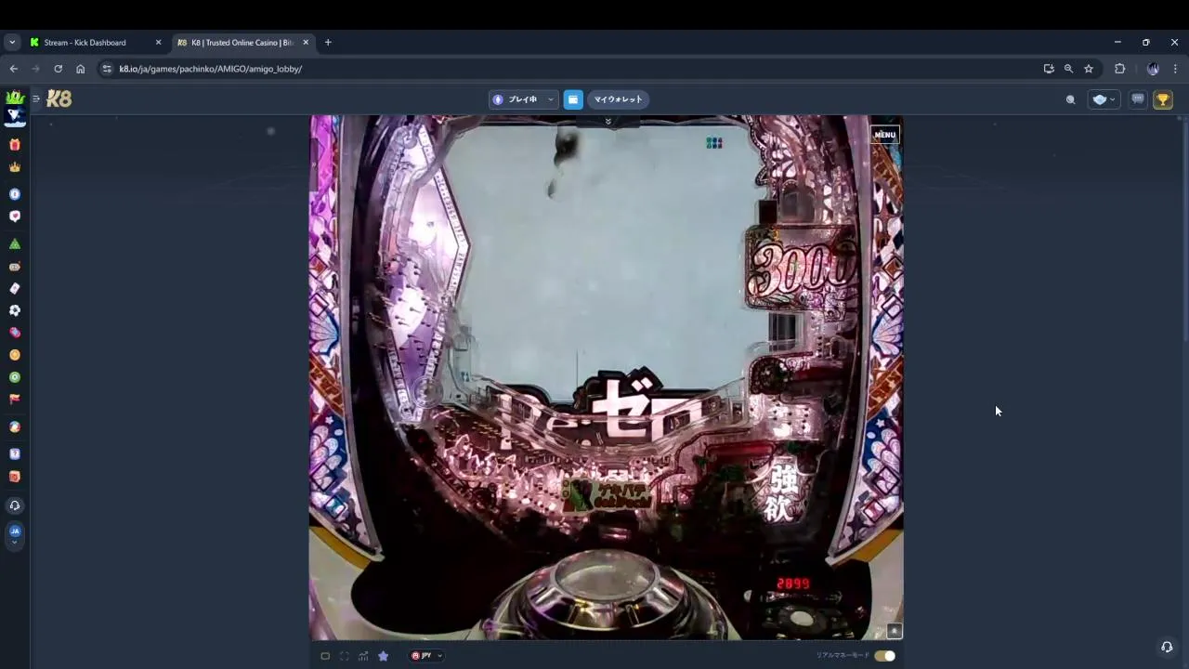The width and height of the screenshot is (1189, 669).
Task: Toggle the sidebar hamburger menu
Action: click(36, 98)
